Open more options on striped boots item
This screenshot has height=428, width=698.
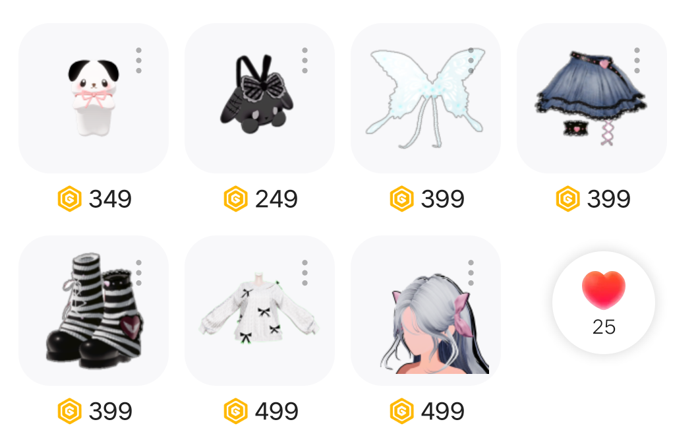pyautogui.click(x=139, y=273)
